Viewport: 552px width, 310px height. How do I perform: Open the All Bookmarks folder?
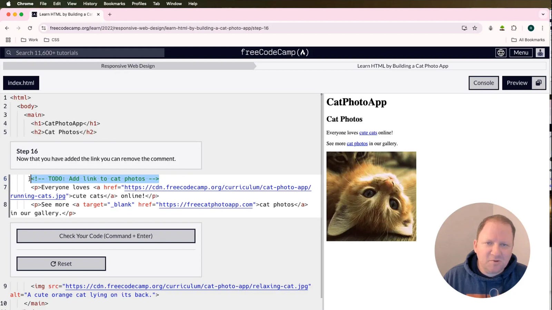[x=528, y=40]
